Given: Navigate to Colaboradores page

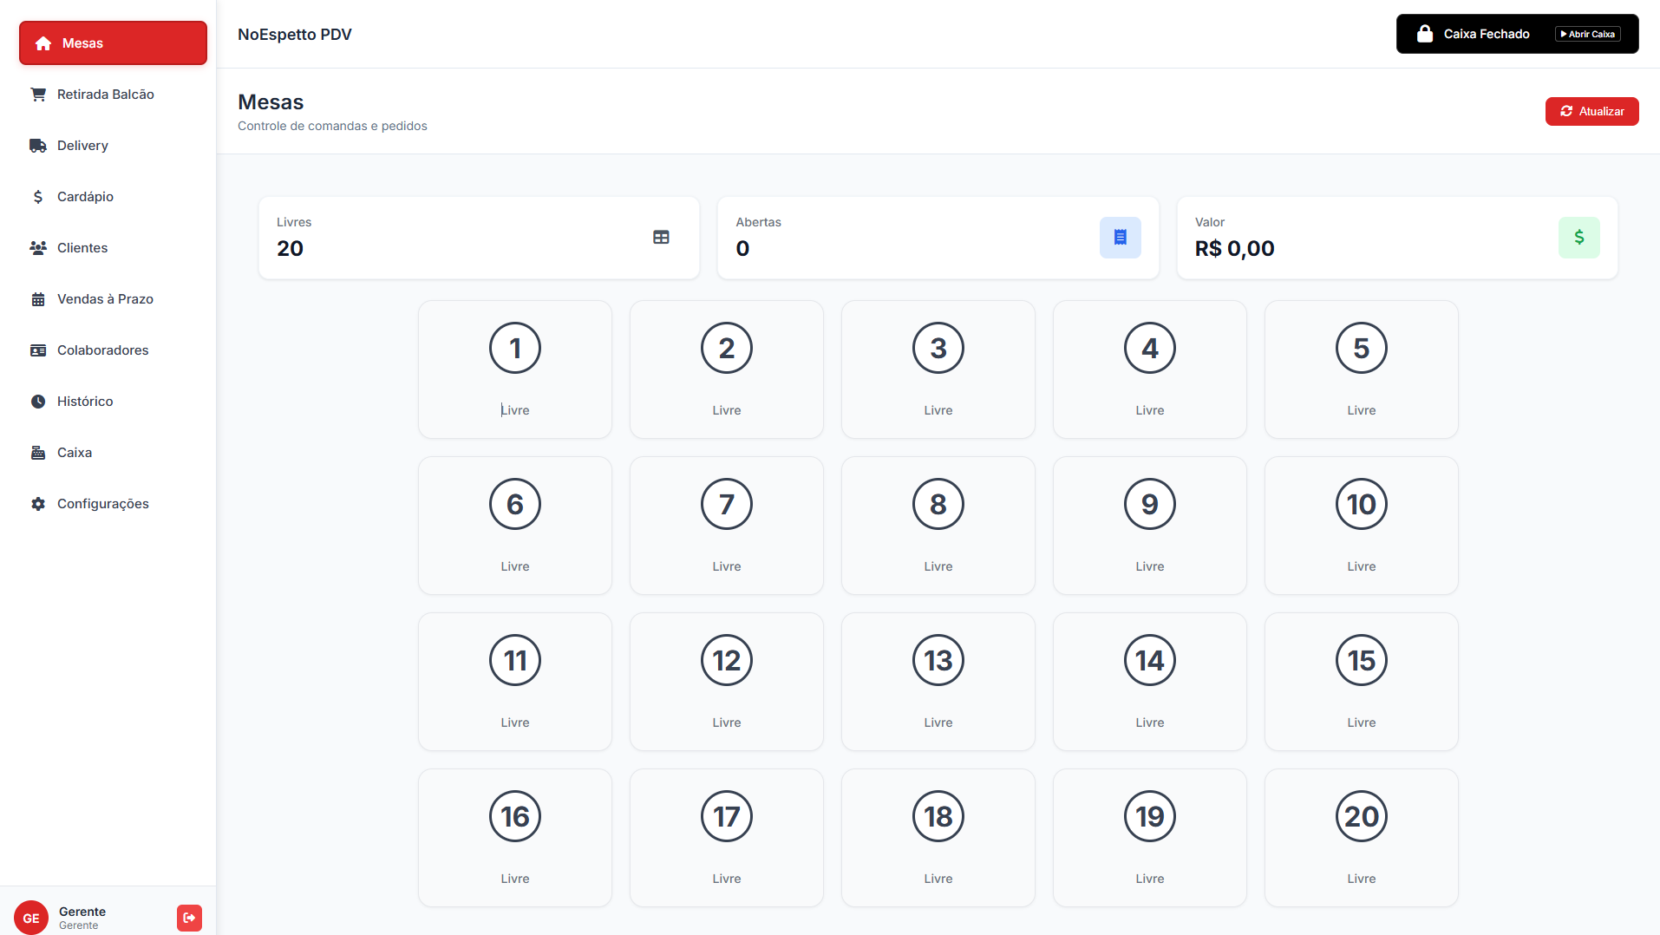Looking at the screenshot, I should tap(102, 350).
